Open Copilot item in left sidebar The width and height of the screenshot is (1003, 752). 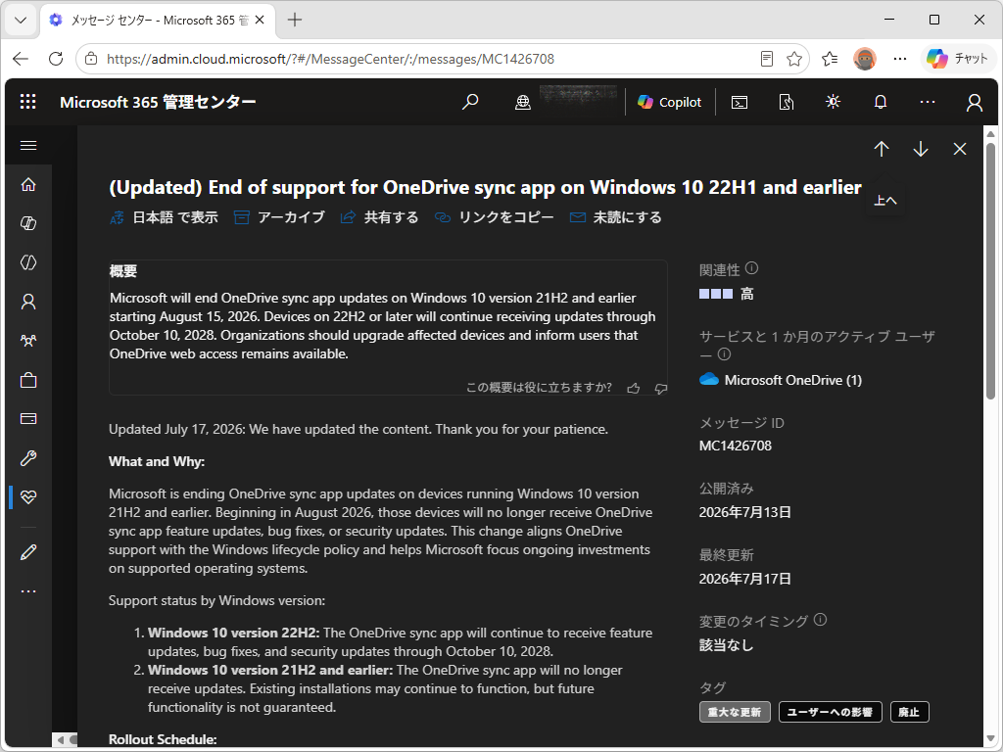click(x=28, y=223)
